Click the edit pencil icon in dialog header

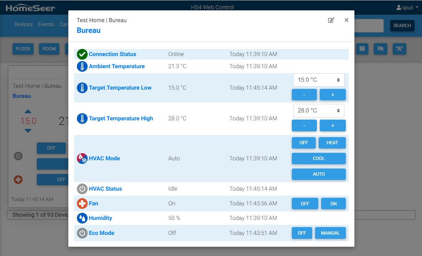coord(331,20)
